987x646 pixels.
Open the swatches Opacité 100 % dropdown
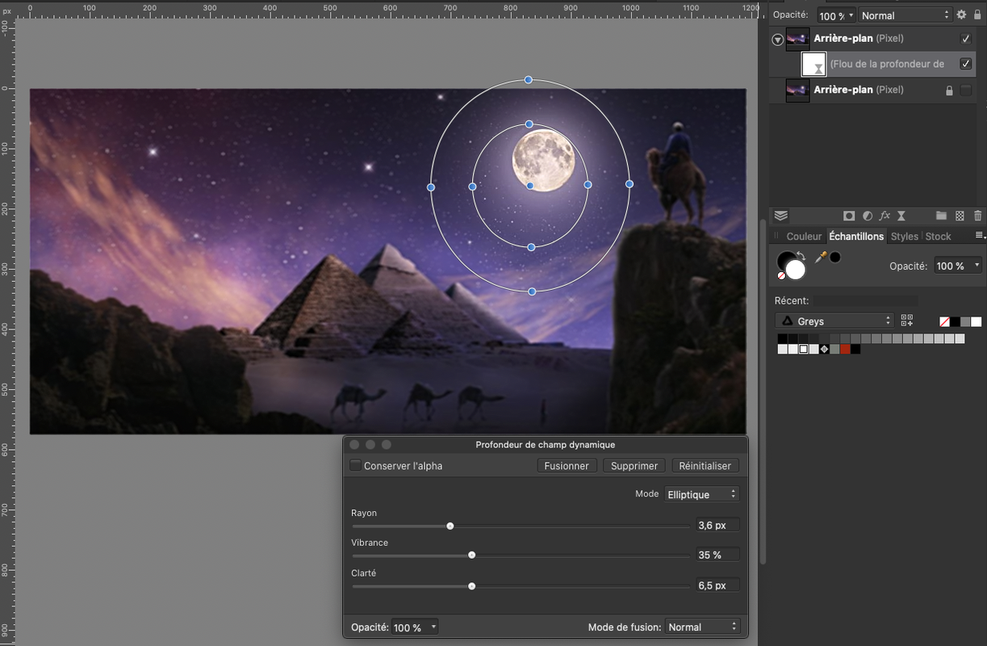[x=959, y=266]
